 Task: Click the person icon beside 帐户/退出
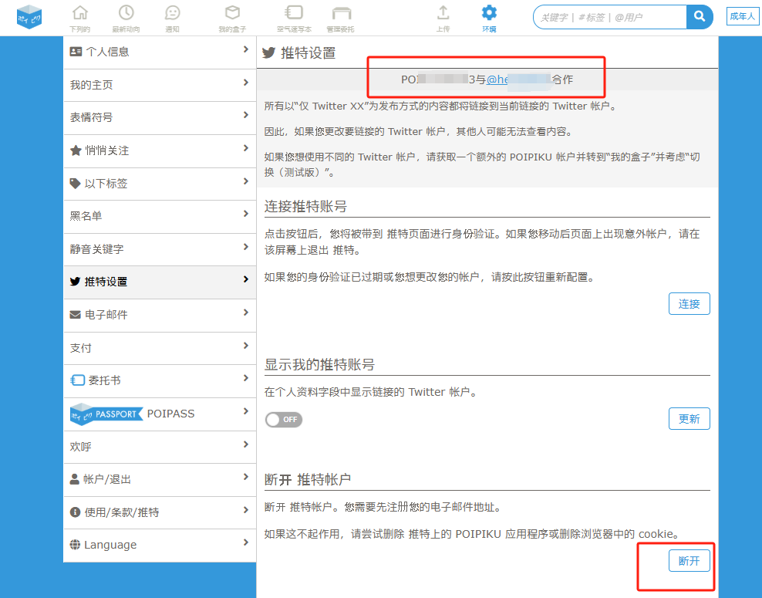click(x=75, y=479)
